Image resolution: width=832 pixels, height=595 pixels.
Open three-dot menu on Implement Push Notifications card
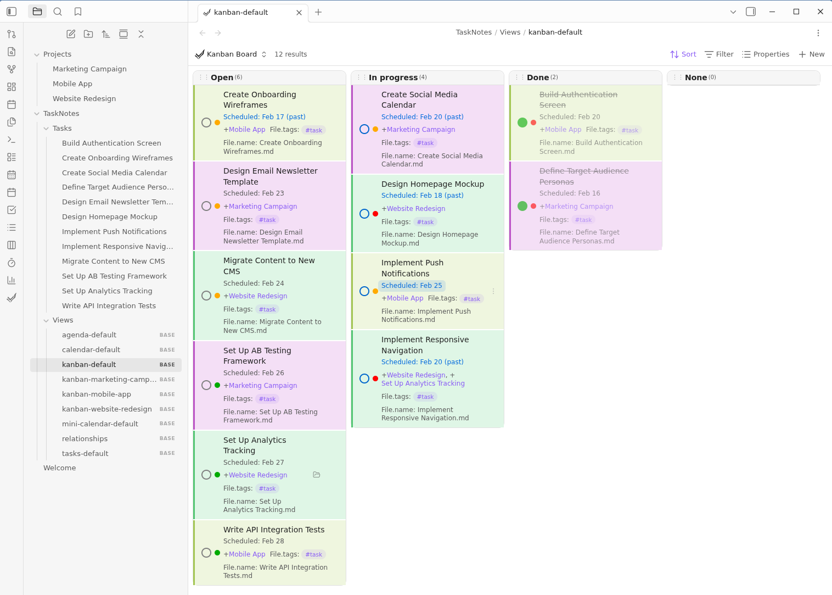tap(493, 291)
